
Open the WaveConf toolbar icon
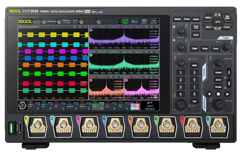154,22
